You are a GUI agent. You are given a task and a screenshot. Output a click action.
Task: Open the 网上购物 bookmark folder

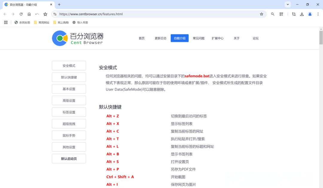coord(61,22)
